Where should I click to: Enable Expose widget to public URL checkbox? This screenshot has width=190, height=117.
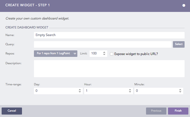point(112,54)
